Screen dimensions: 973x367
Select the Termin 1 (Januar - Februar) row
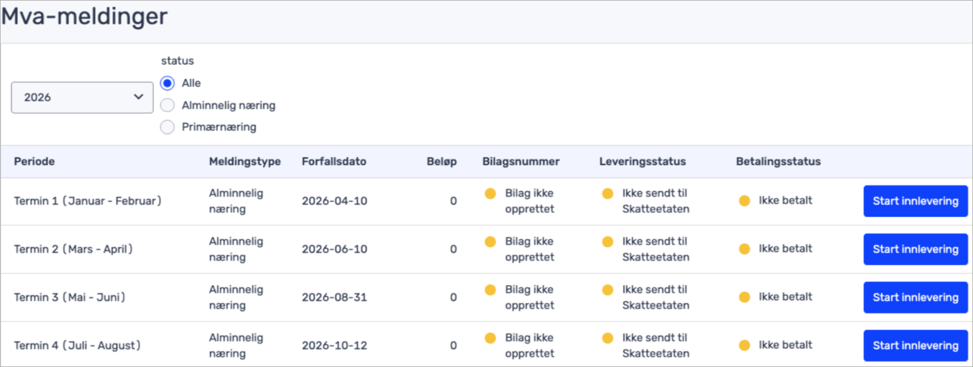click(x=88, y=201)
